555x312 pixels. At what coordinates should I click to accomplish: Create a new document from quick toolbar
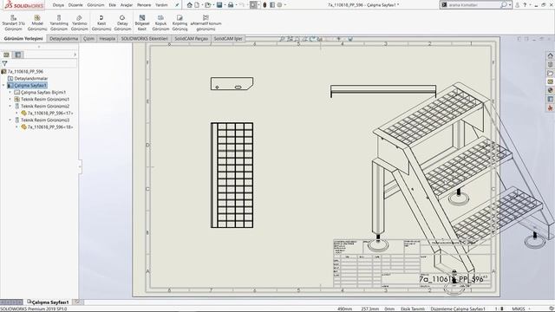coord(197,5)
